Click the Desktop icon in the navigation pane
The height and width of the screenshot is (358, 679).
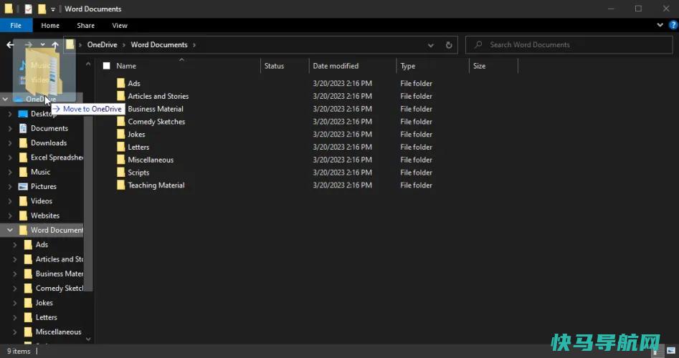(x=23, y=114)
